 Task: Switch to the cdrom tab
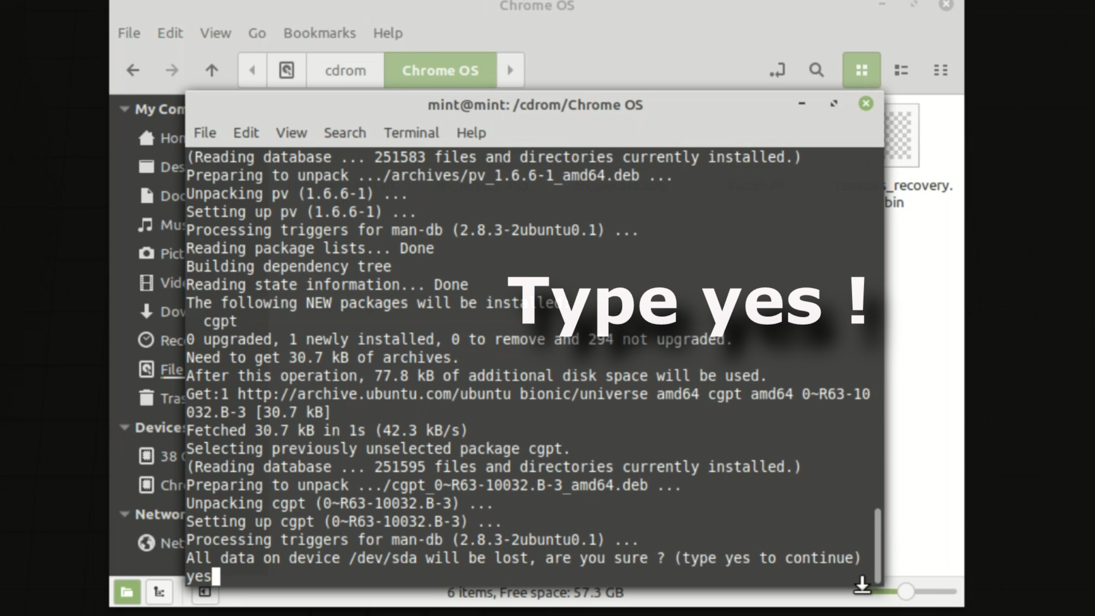344,70
